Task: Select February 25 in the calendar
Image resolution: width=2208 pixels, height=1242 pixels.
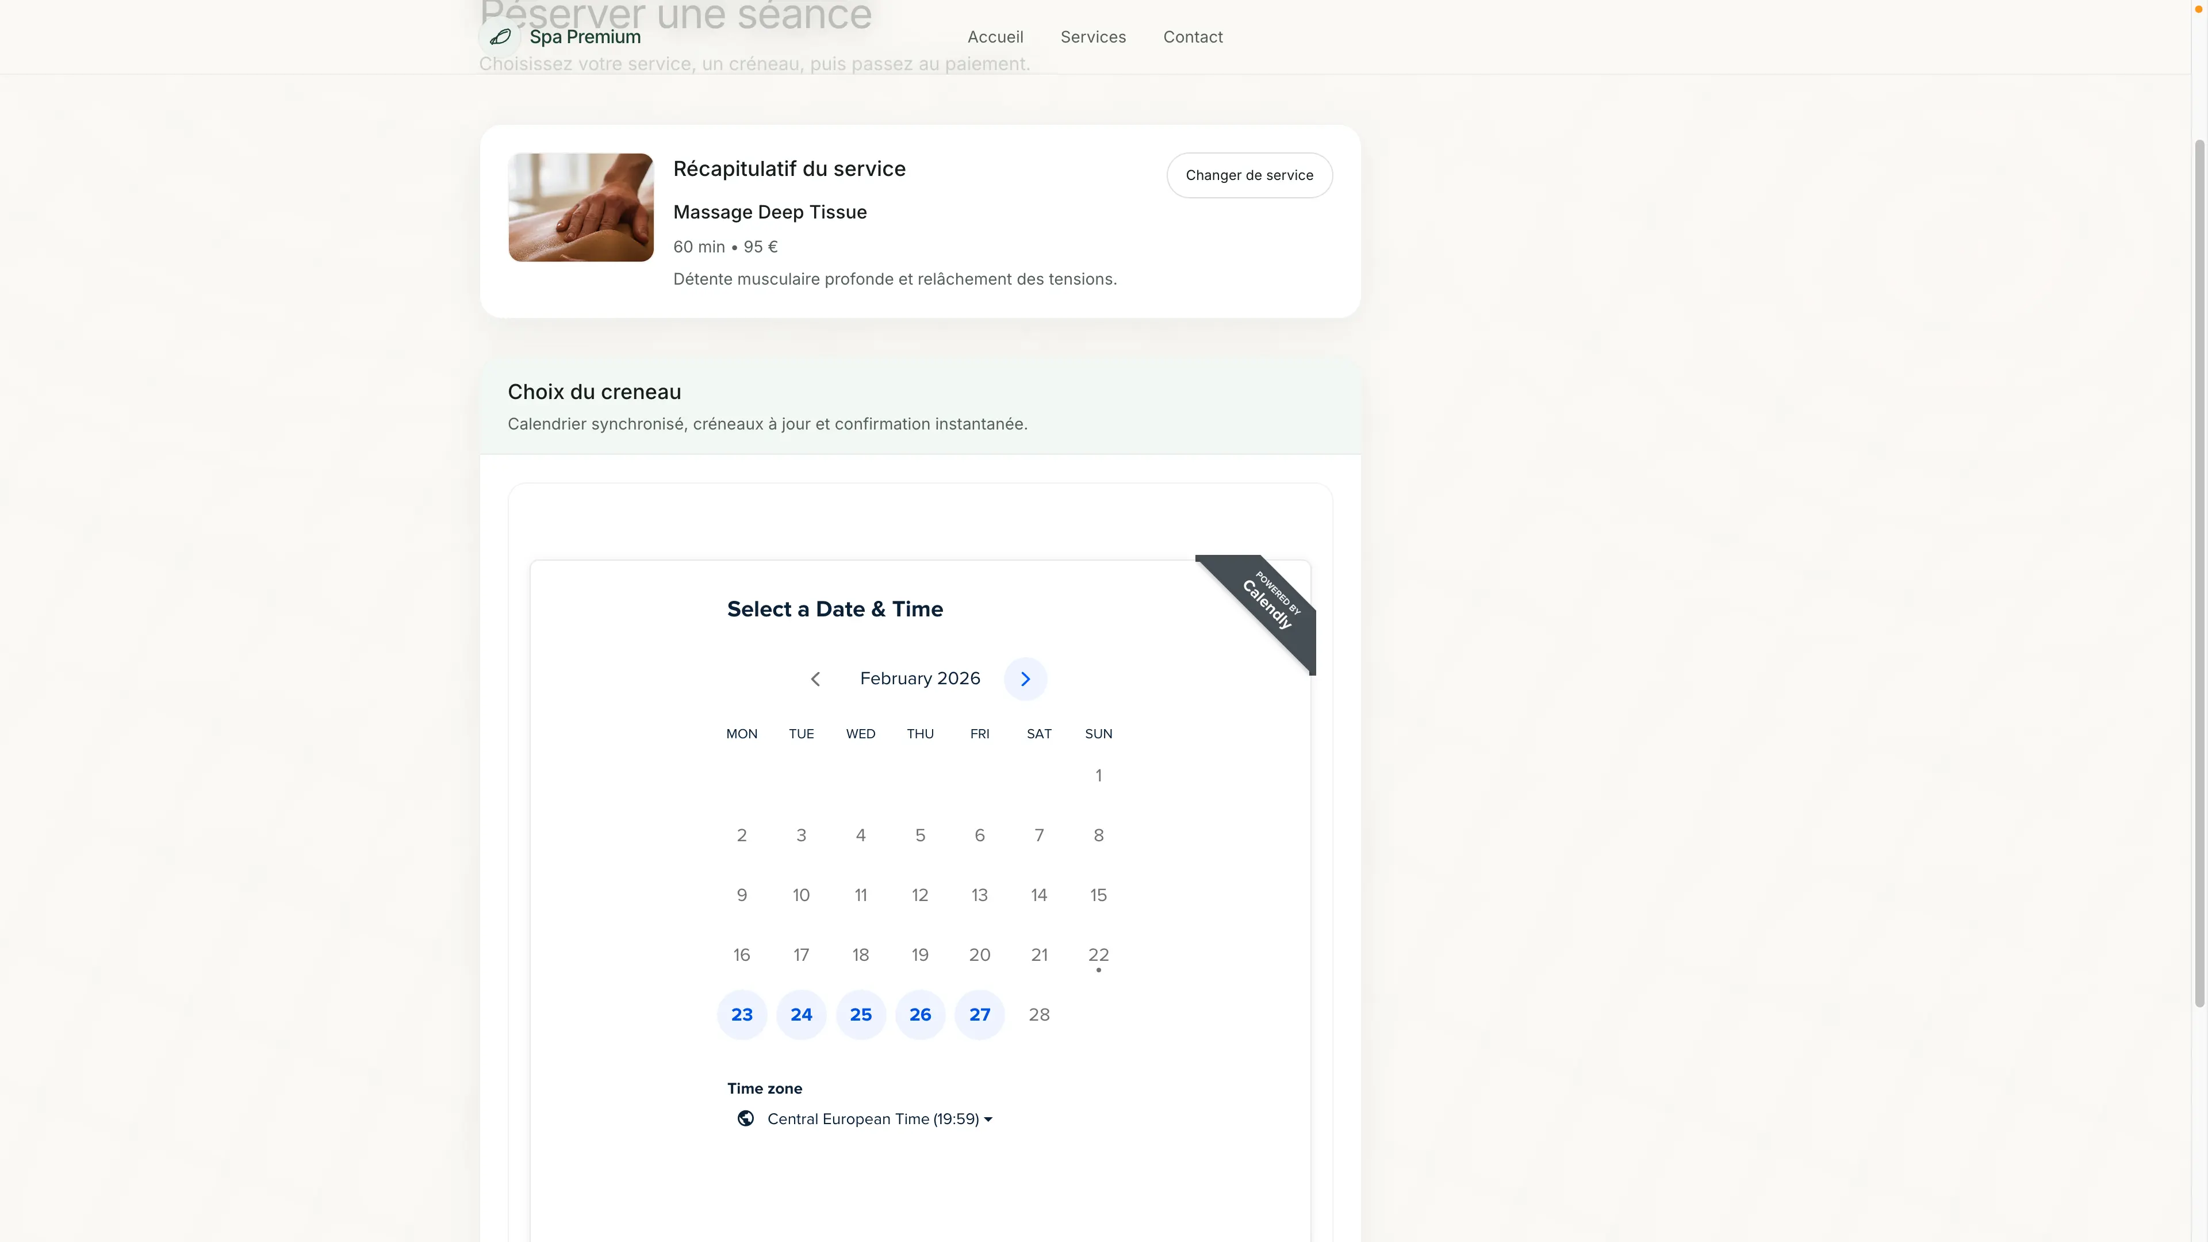Action: pos(861,1014)
